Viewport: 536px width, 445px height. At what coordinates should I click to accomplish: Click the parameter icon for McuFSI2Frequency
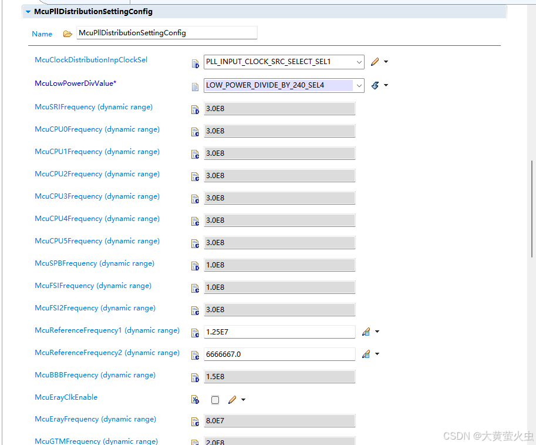click(195, 311)
